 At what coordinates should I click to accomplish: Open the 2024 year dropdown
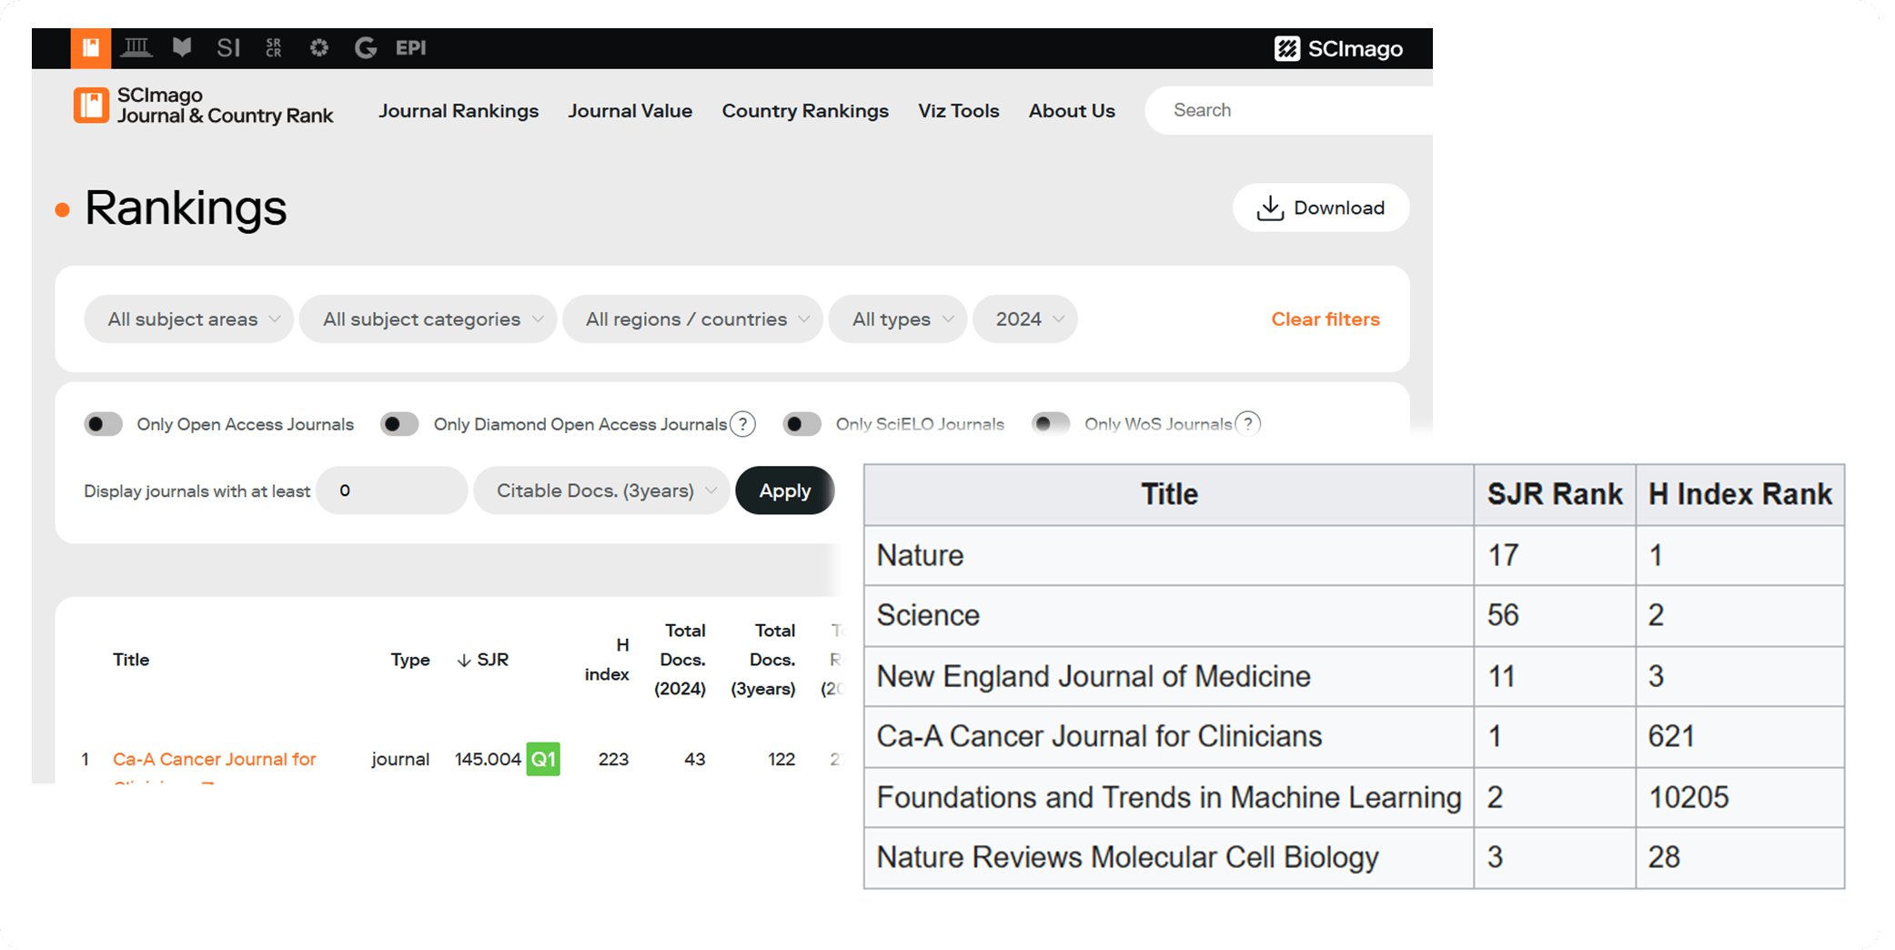(x=1025, y=319)
